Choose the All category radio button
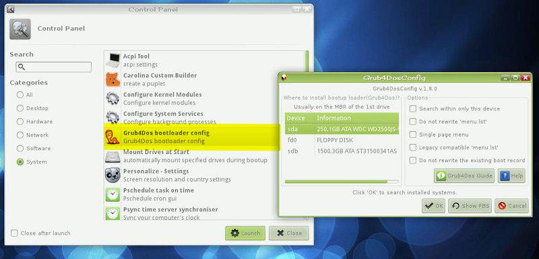539x259 pixels. click(20, 95)
